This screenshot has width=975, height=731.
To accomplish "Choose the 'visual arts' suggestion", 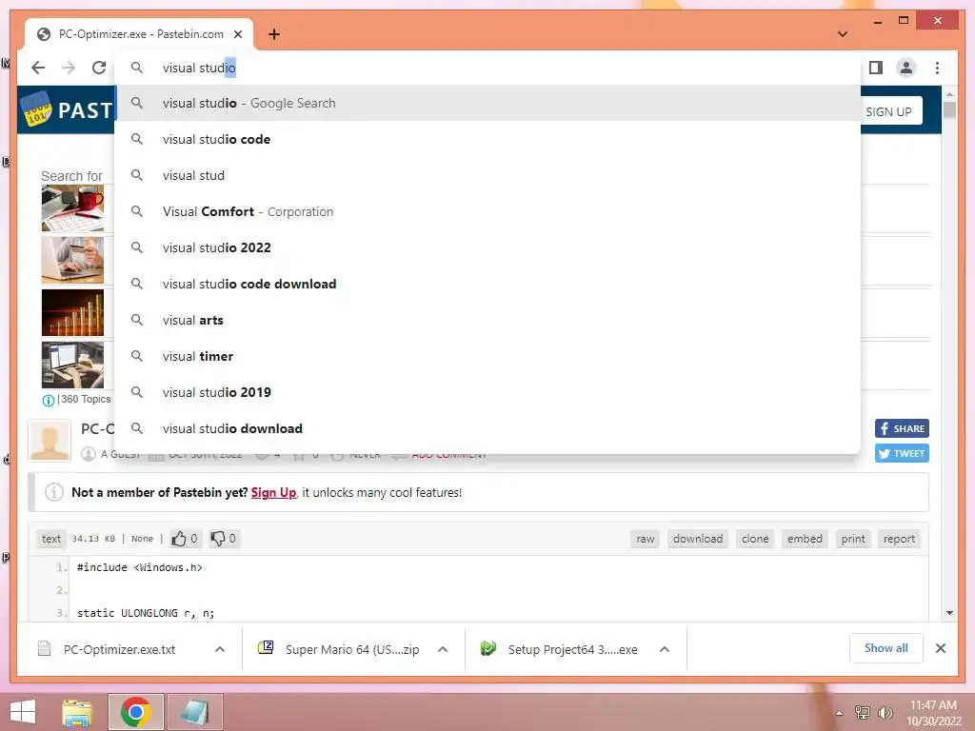I will pos(487,320).
